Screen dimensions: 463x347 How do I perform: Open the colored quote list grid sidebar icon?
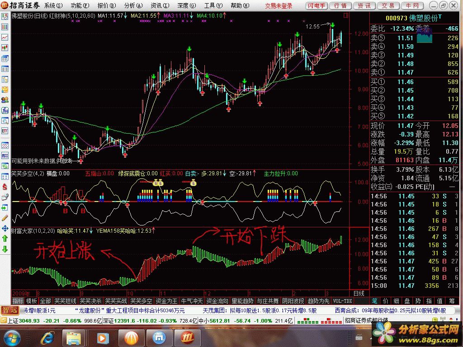[x=5, y=27]
